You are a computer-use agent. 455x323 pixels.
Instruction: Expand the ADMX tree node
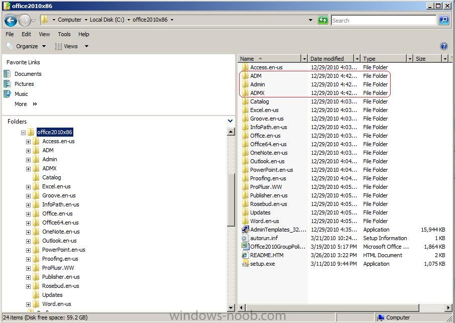[x=28, y=169]
